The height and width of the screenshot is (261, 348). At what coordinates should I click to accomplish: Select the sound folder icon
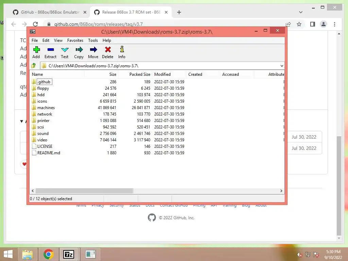(x=34, y=133)
